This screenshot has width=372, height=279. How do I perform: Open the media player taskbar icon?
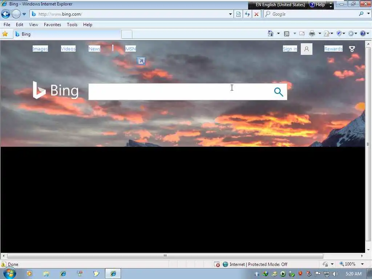29,274
